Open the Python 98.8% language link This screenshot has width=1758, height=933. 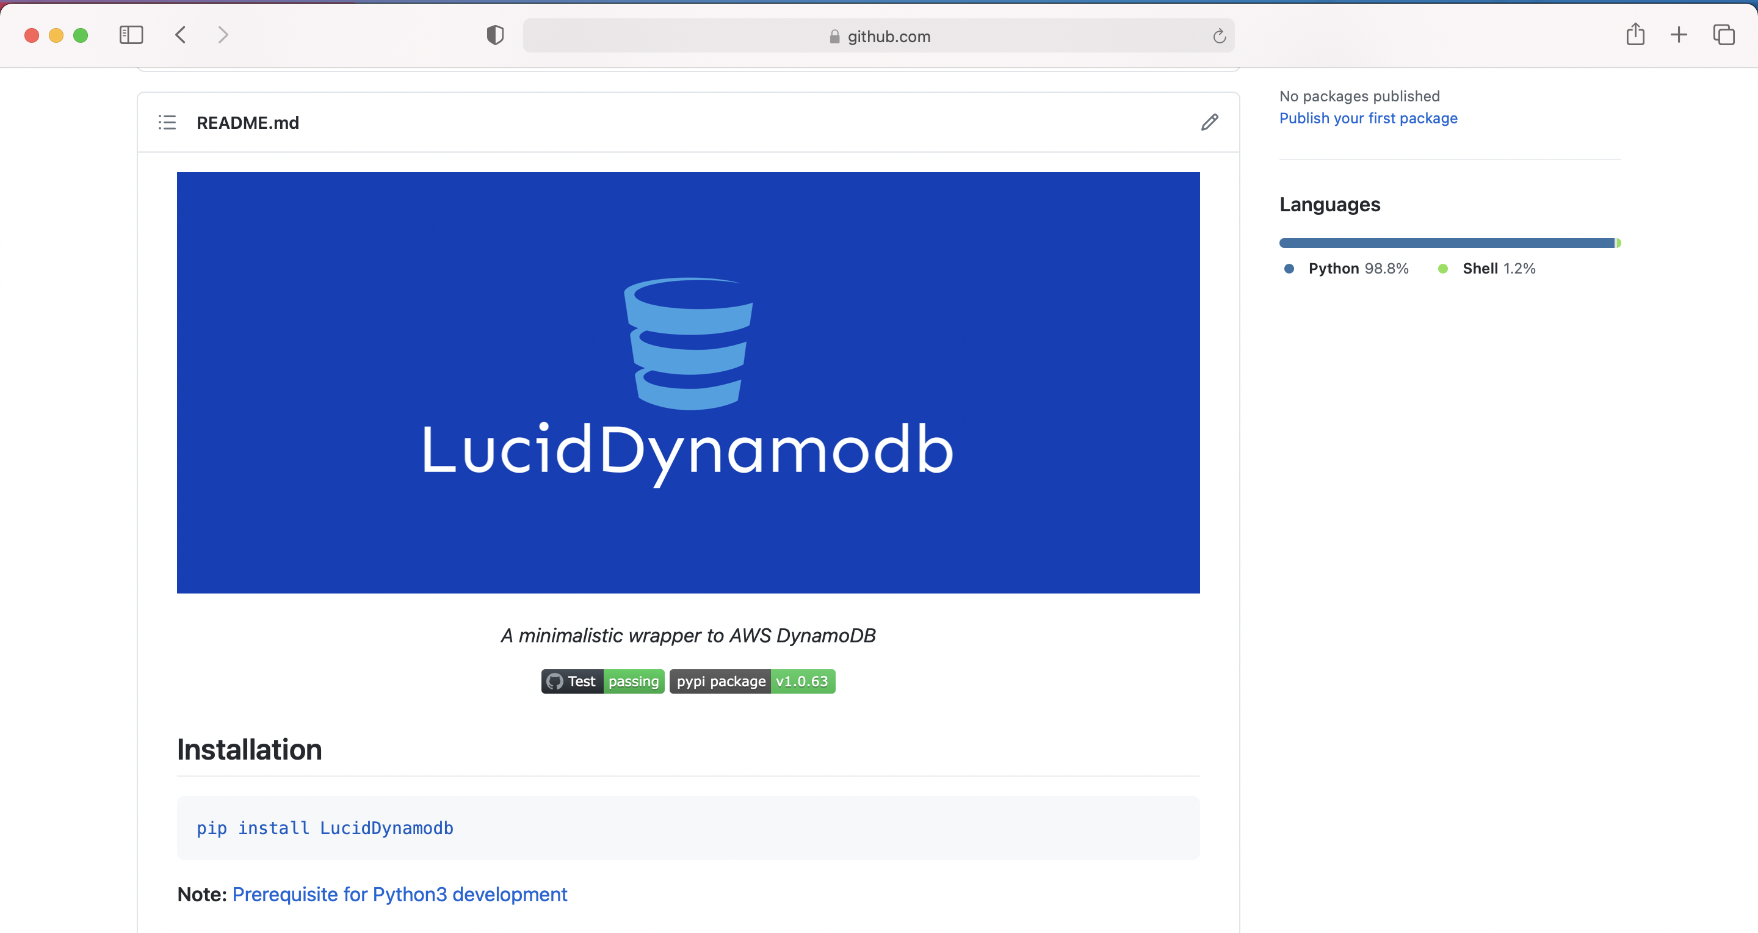coord(1347,268)
